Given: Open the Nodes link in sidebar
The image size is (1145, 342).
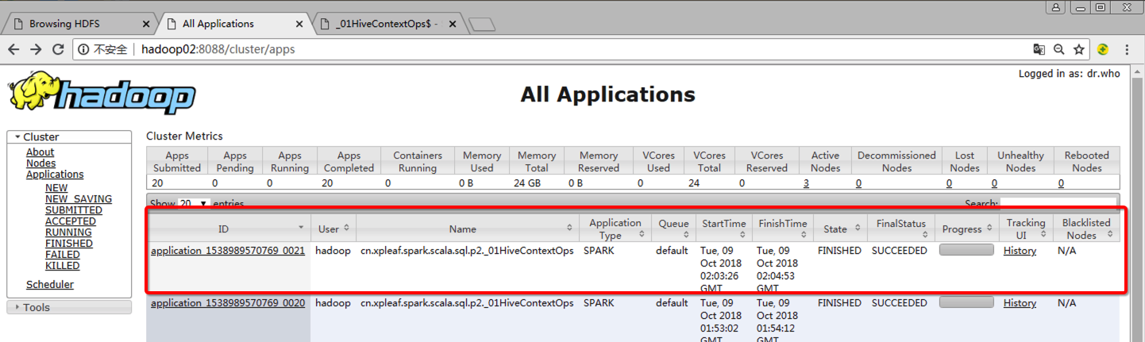Looking at the screenshot, I should click(x=41, y=163).
